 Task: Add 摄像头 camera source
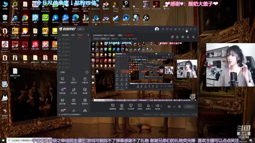pyautogui.click(x=122, y=107)
